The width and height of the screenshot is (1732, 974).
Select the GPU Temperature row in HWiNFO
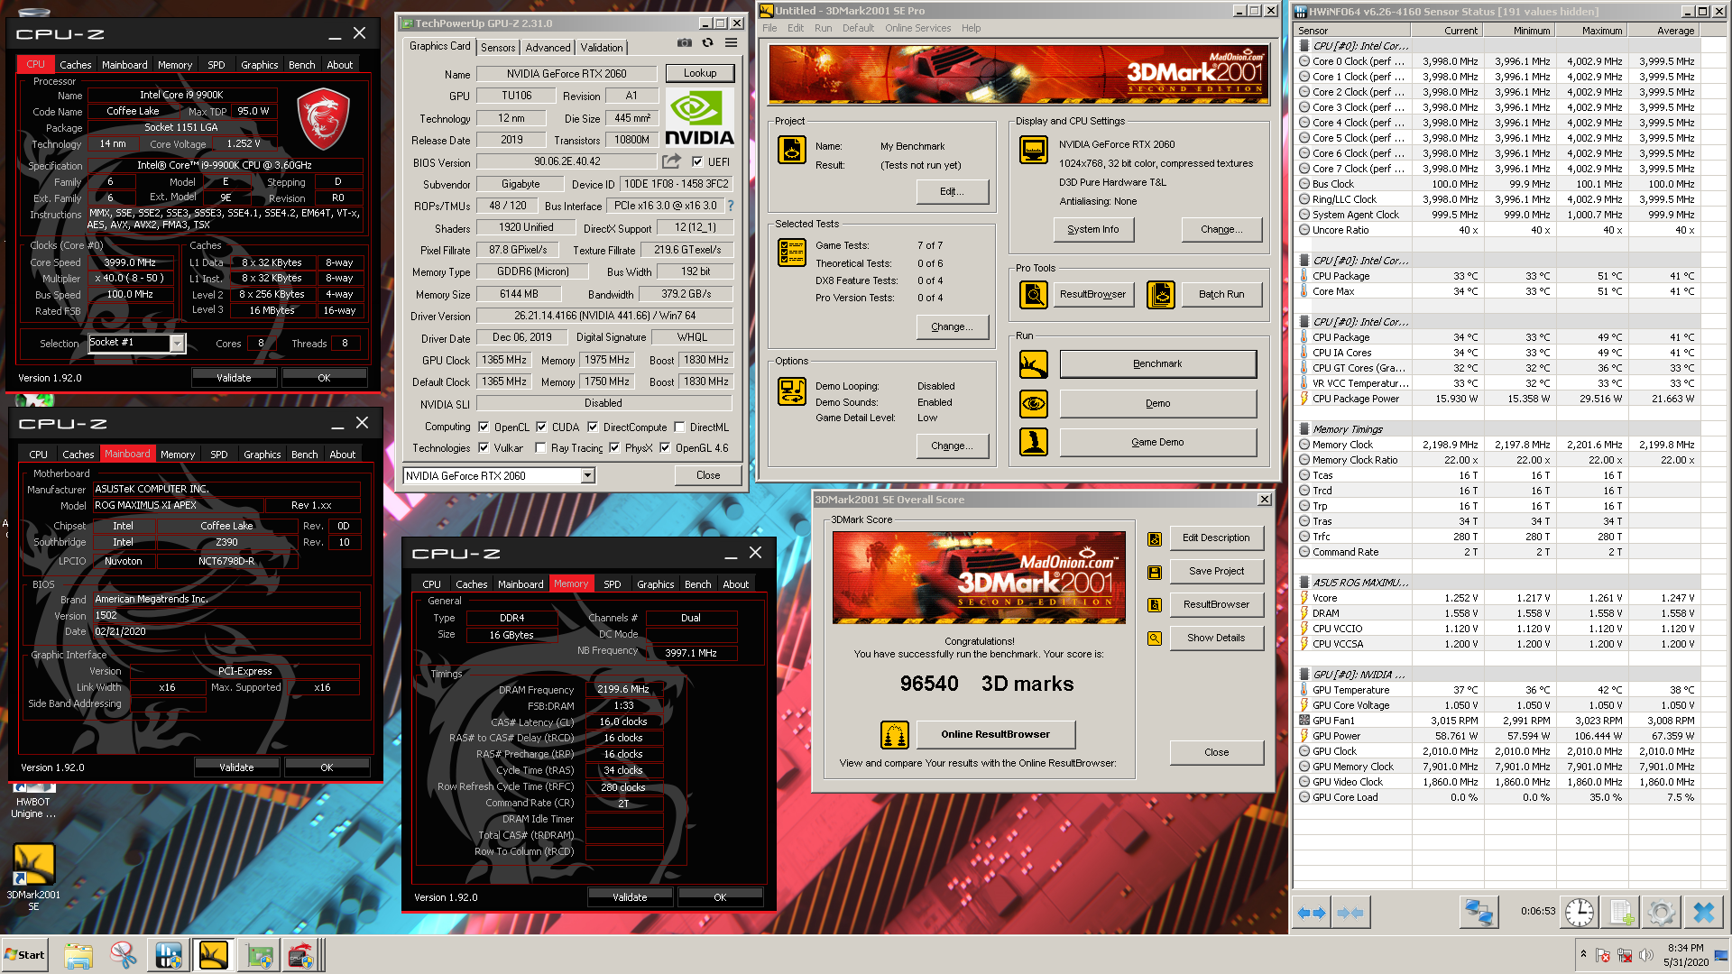(1497, 690)
